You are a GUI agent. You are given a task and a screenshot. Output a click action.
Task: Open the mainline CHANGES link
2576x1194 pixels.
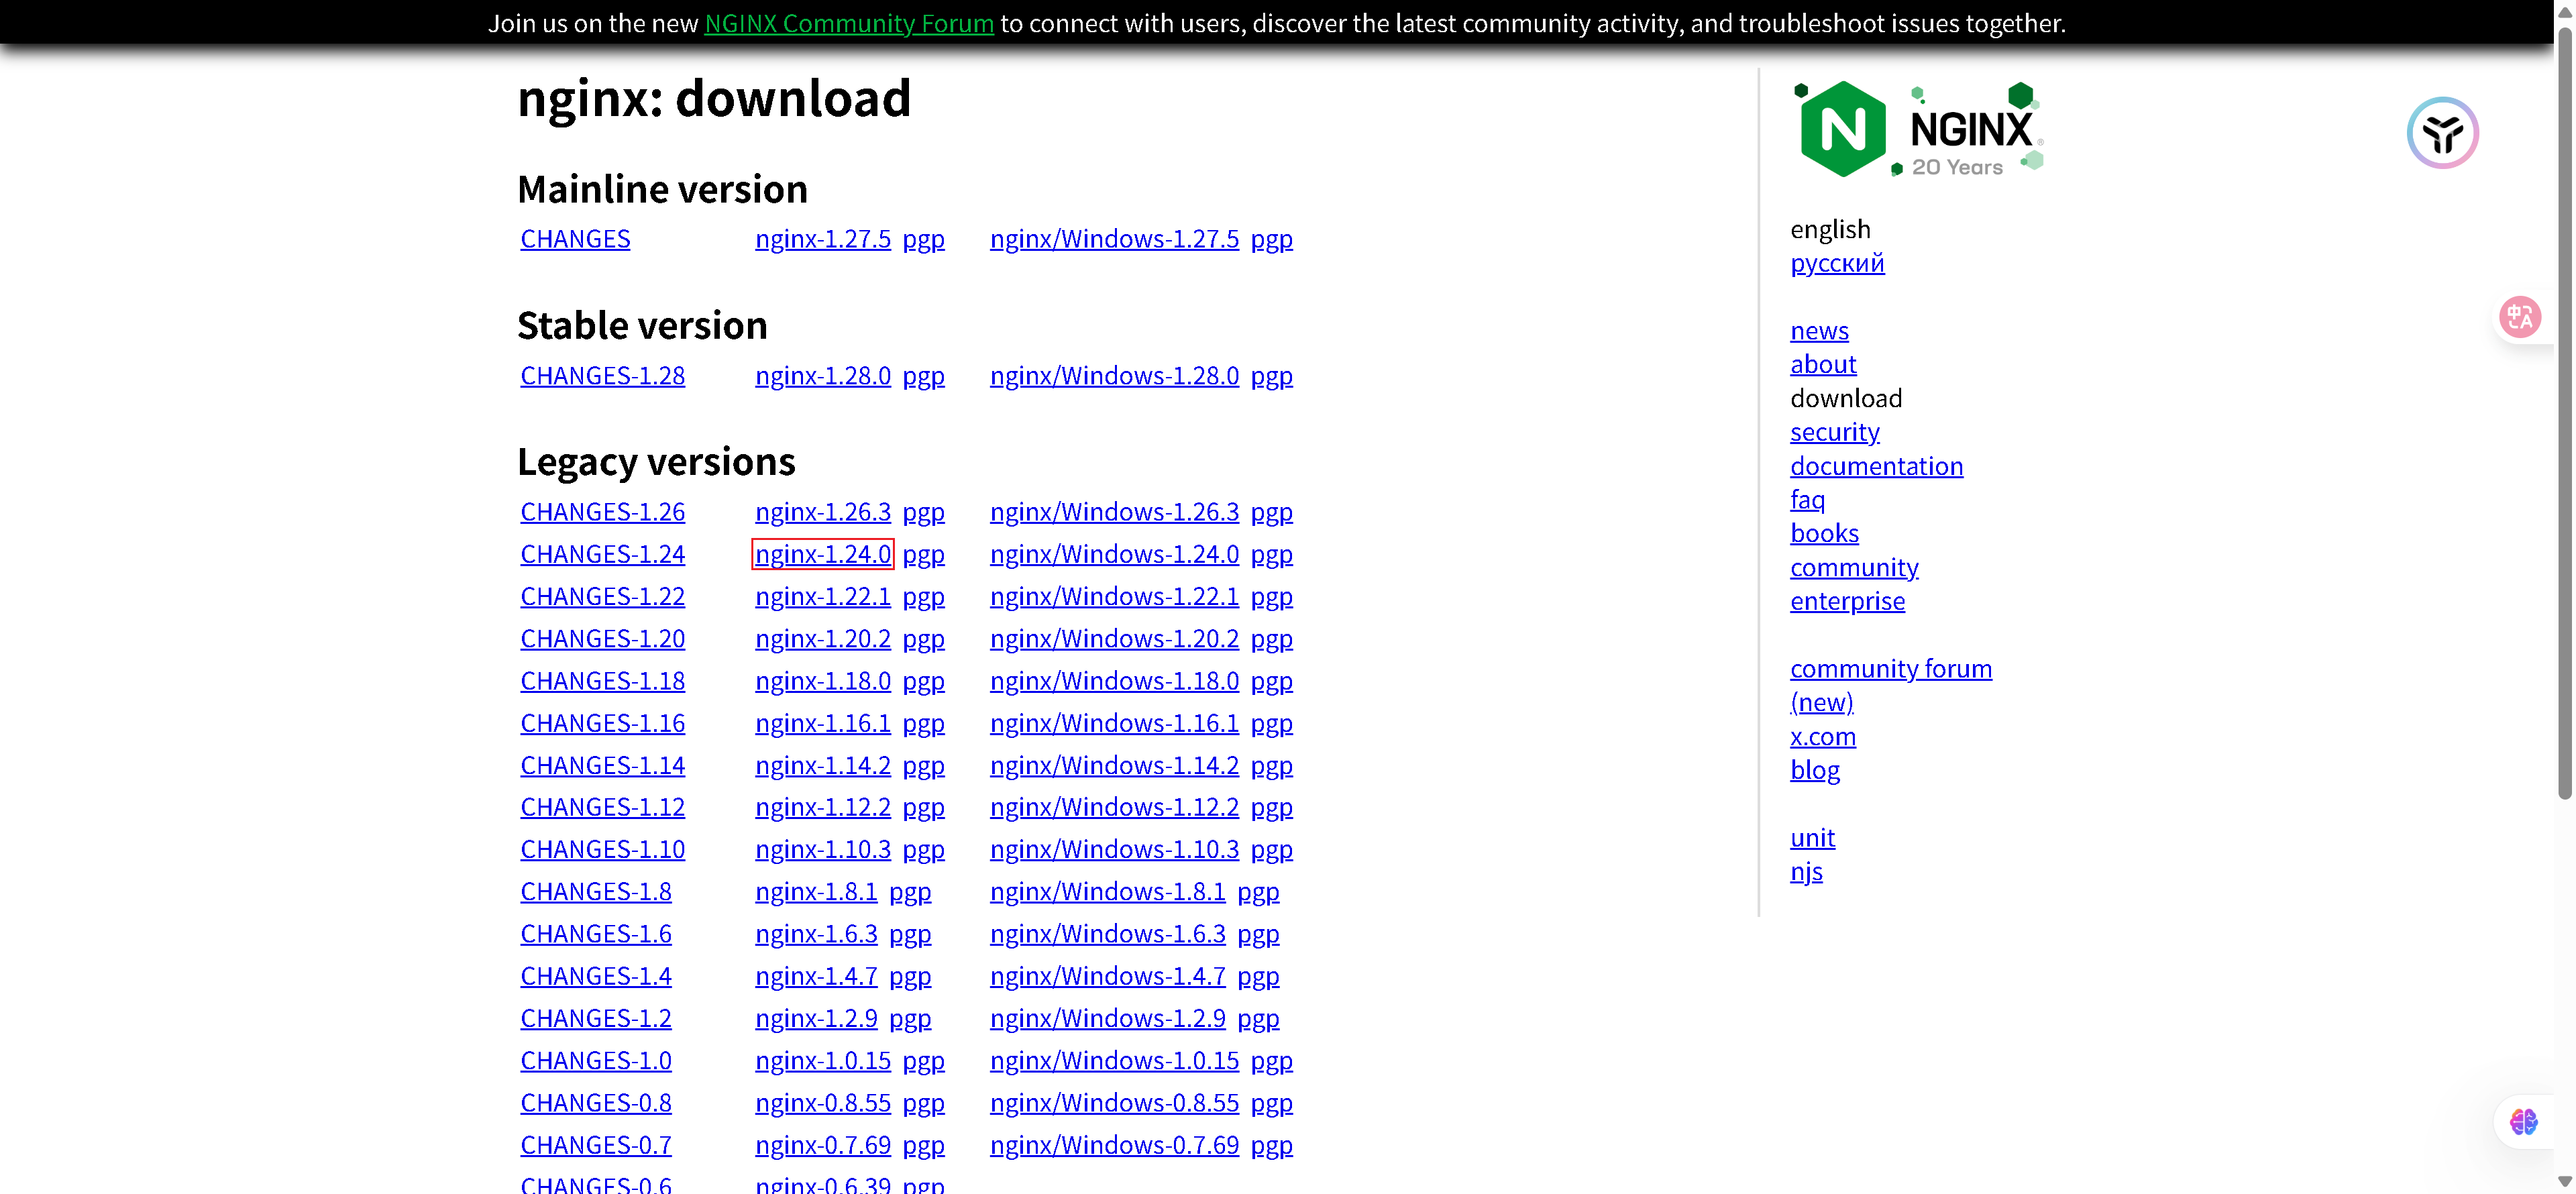(575, 239)
